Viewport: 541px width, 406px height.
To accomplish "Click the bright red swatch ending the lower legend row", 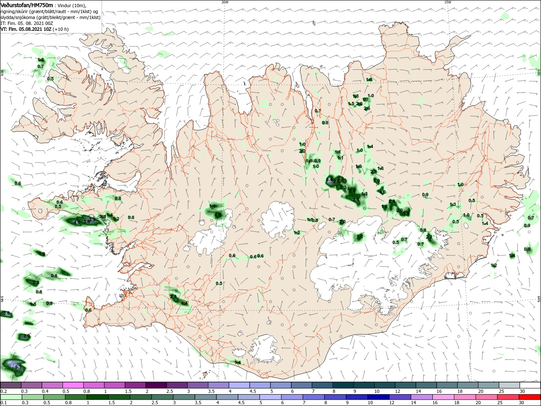I will [x=530, y=397].
